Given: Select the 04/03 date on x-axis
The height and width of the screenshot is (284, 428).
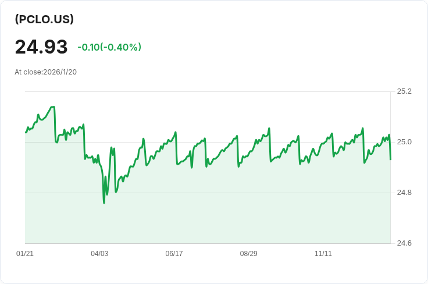Looking at the screenshot, I should tap(99, 254).
